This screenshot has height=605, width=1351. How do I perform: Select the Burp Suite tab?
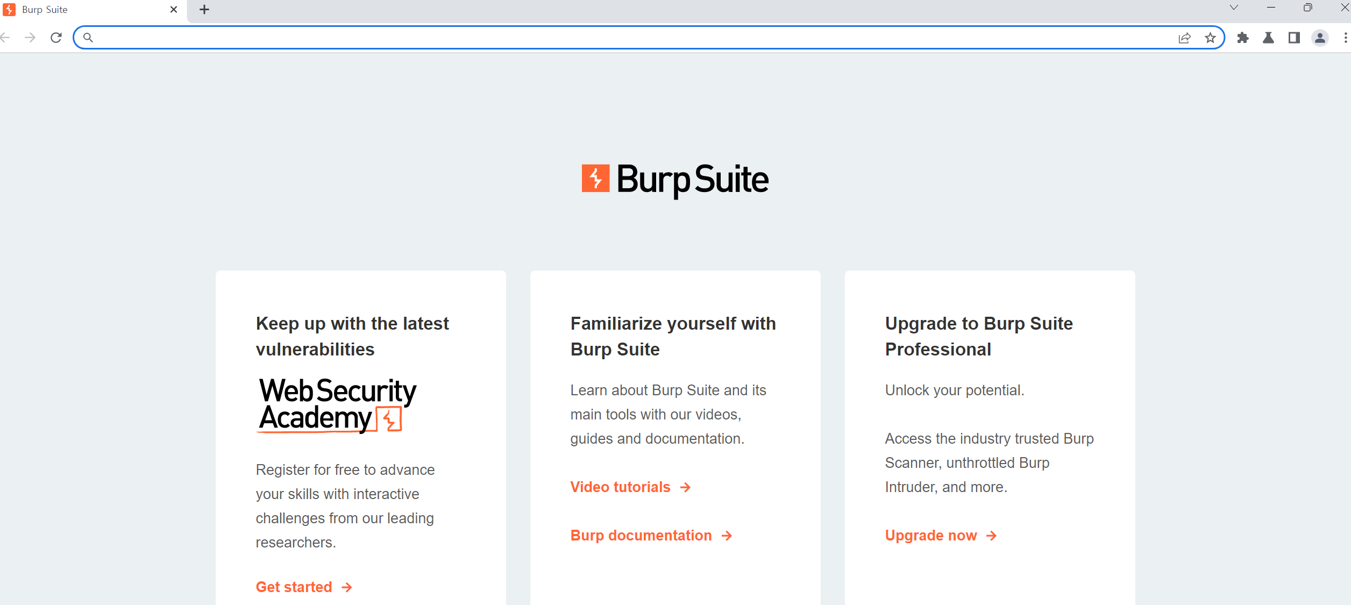click(x=81, y=10)
